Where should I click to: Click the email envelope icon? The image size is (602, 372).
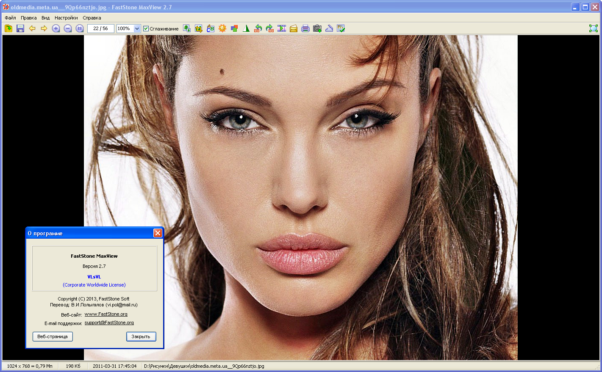(x=294, y=28)
